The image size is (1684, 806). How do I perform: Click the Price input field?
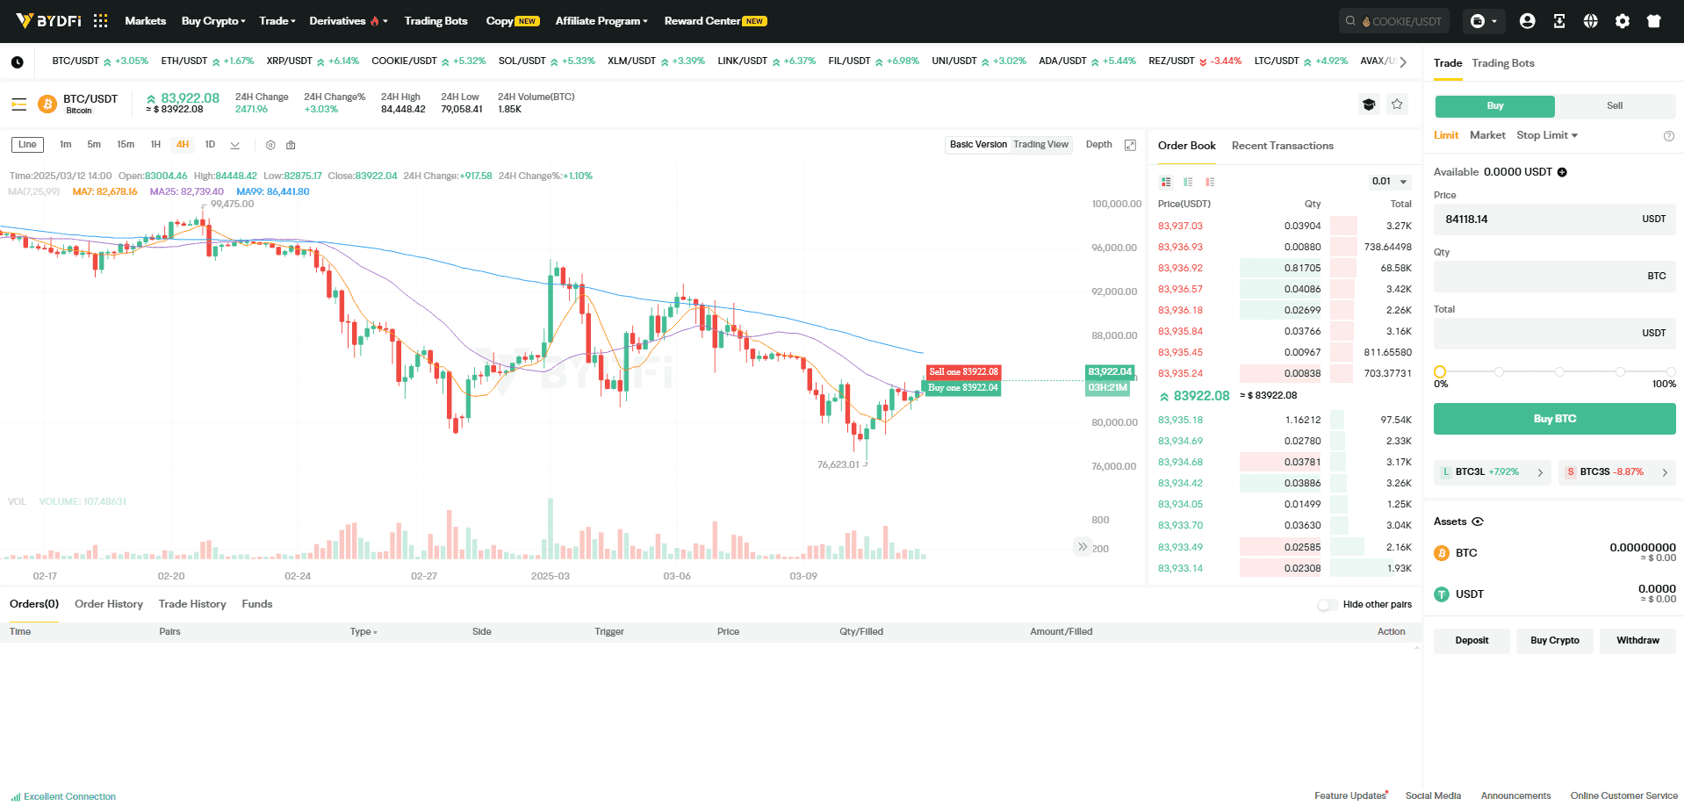[x=1554, y=219]
